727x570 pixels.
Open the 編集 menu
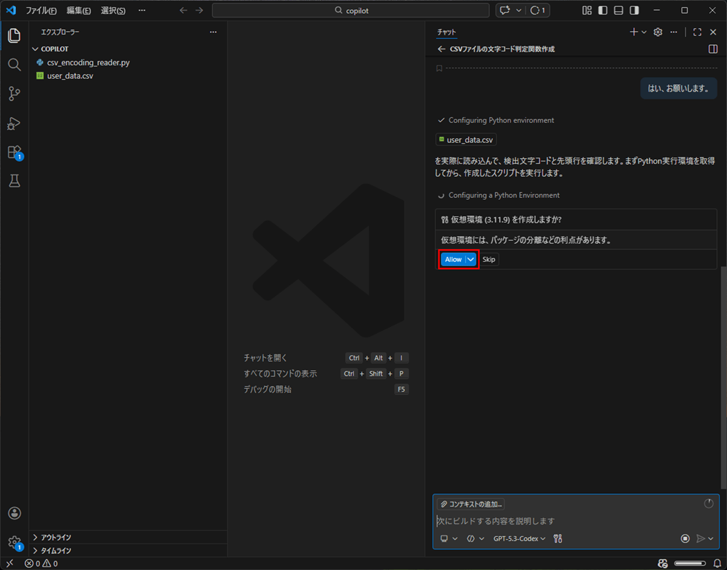tap(79, 10)
